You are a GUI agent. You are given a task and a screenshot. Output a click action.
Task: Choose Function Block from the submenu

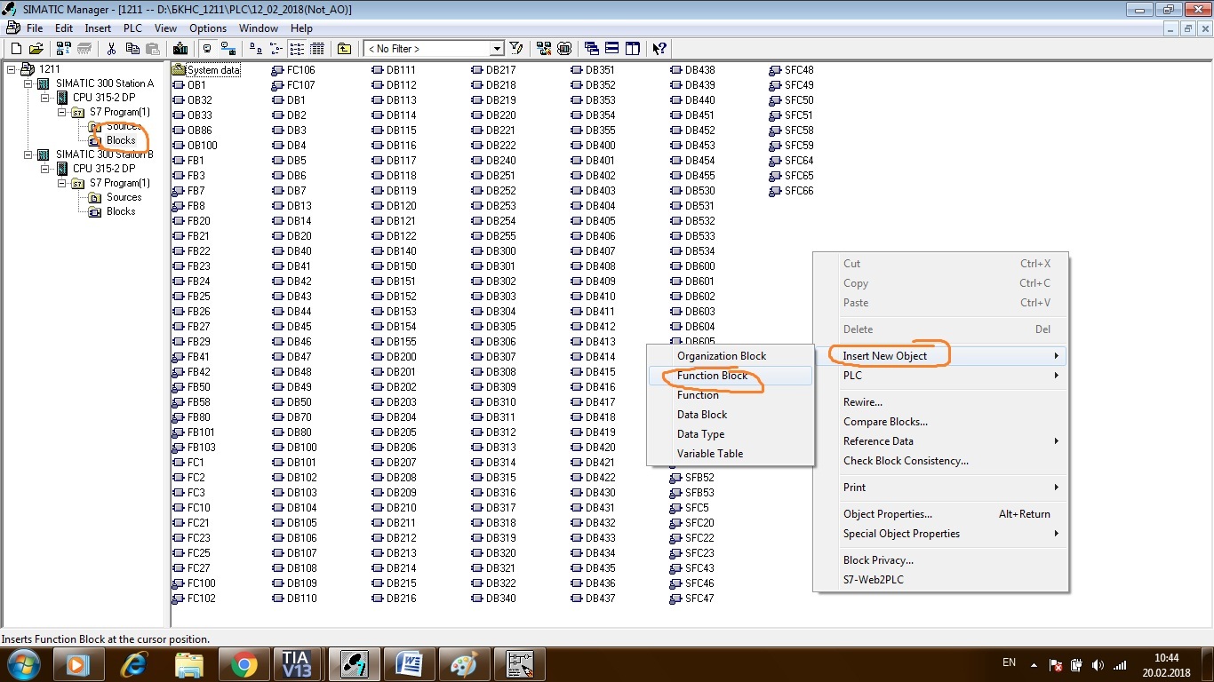pos(731,376)
